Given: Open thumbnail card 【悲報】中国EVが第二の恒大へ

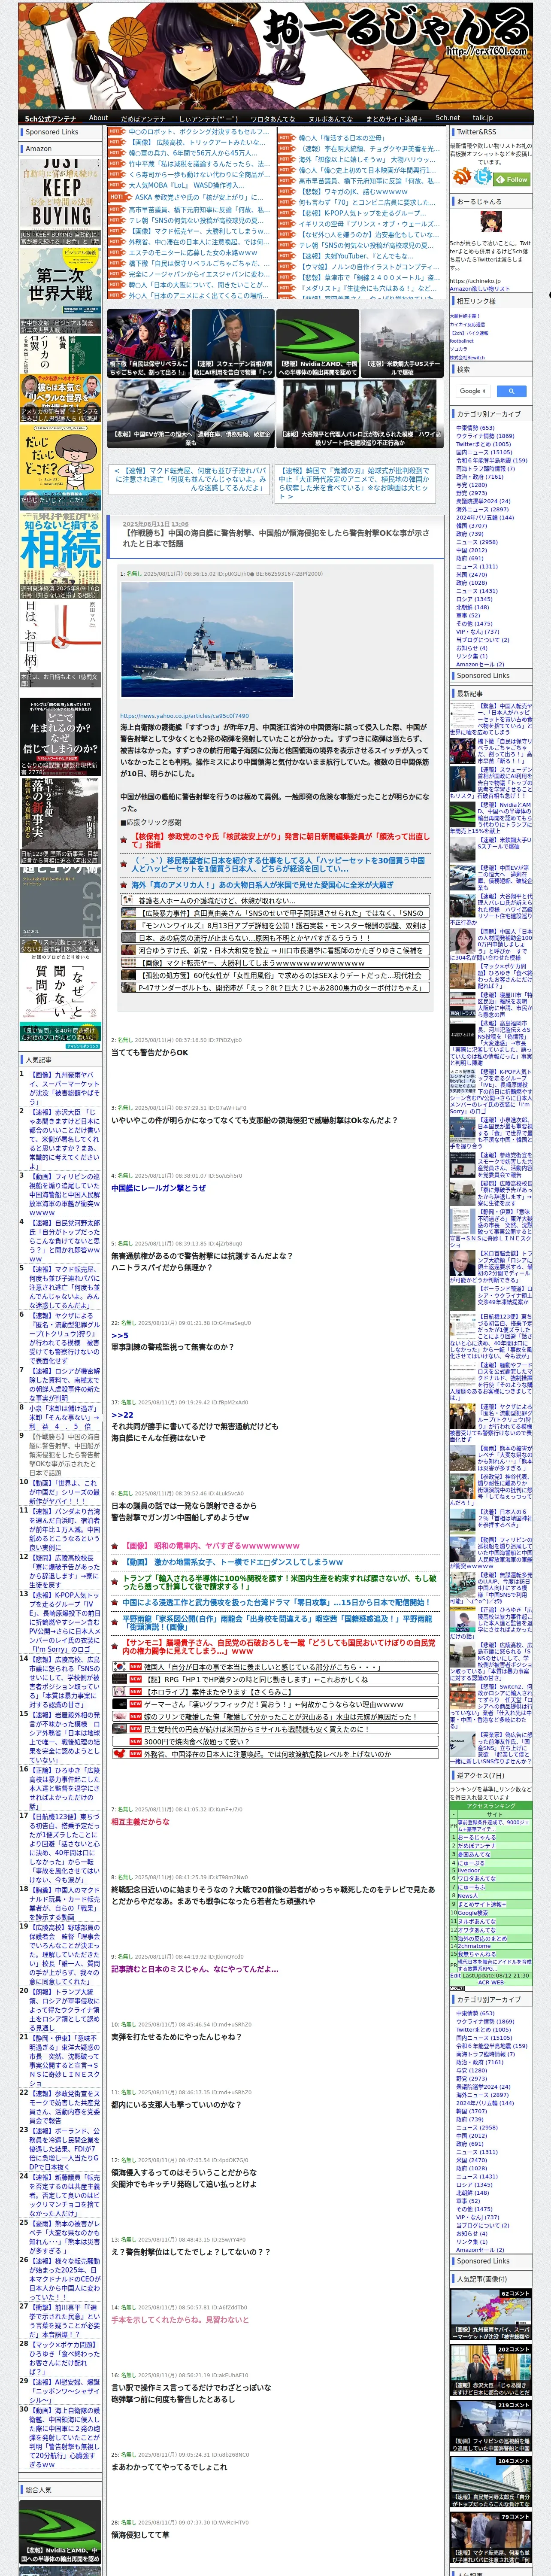Looking at the screenshot, I should [191, 413].
